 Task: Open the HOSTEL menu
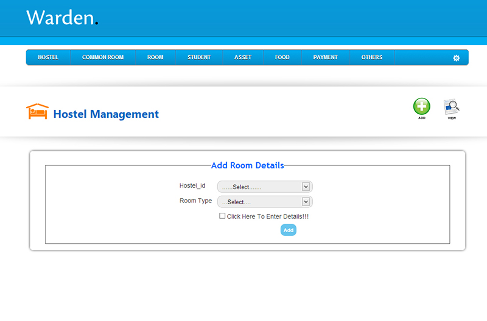(48, 57)
